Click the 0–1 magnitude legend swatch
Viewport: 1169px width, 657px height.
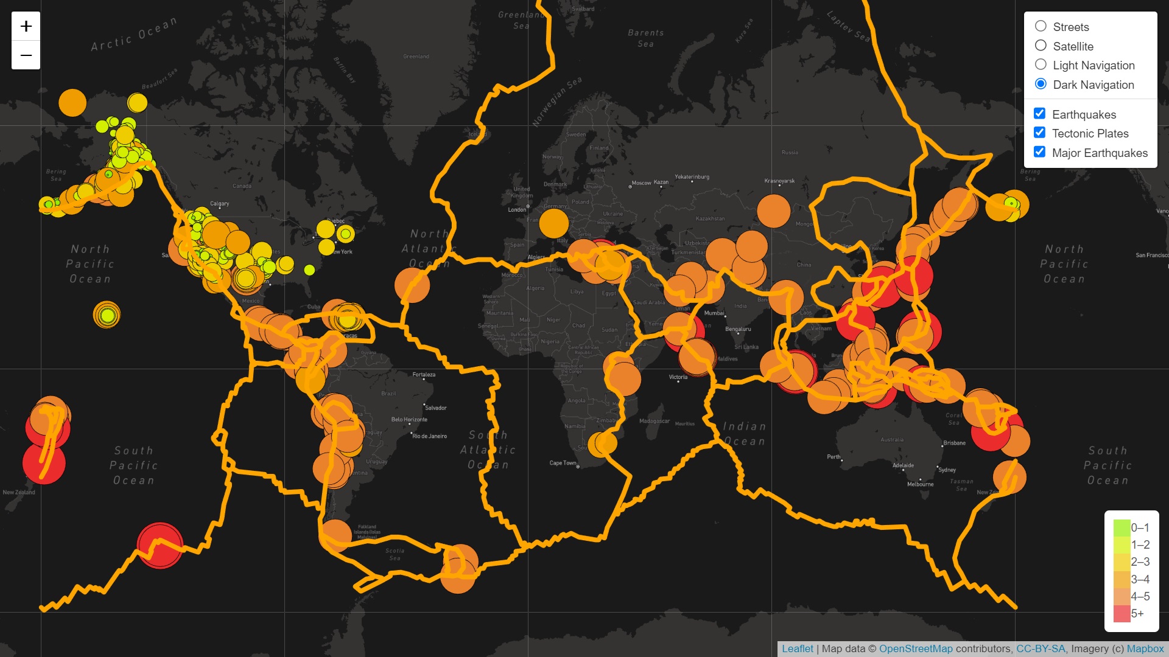[x=1122, y=527]
